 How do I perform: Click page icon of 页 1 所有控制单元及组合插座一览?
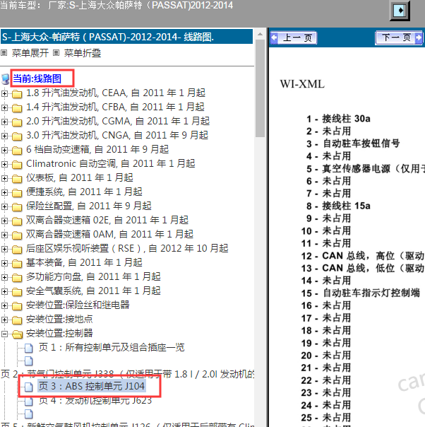pyautogui.click(x=28, y=348)
